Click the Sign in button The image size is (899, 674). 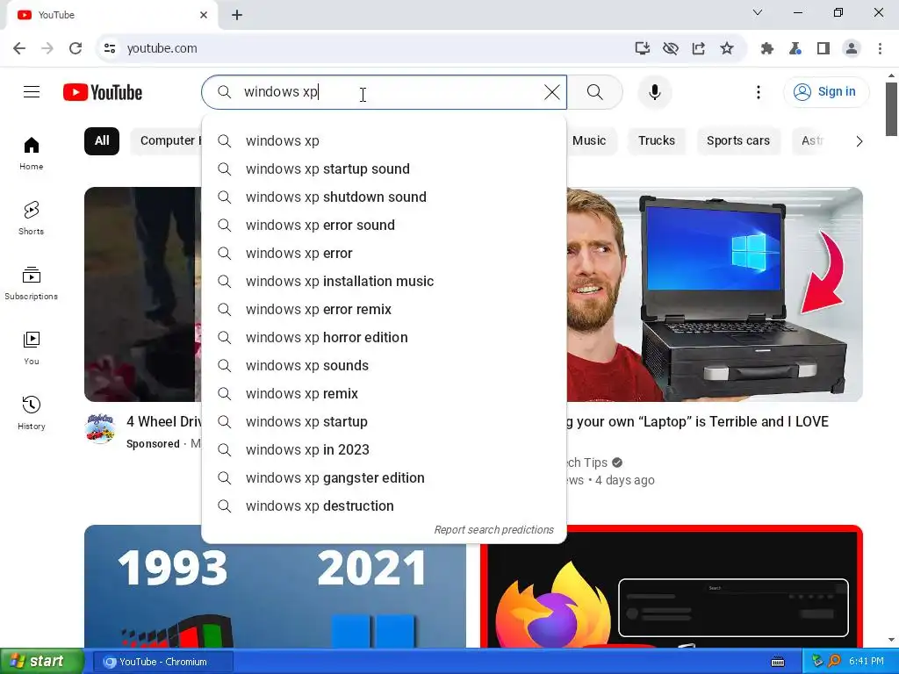825,91
